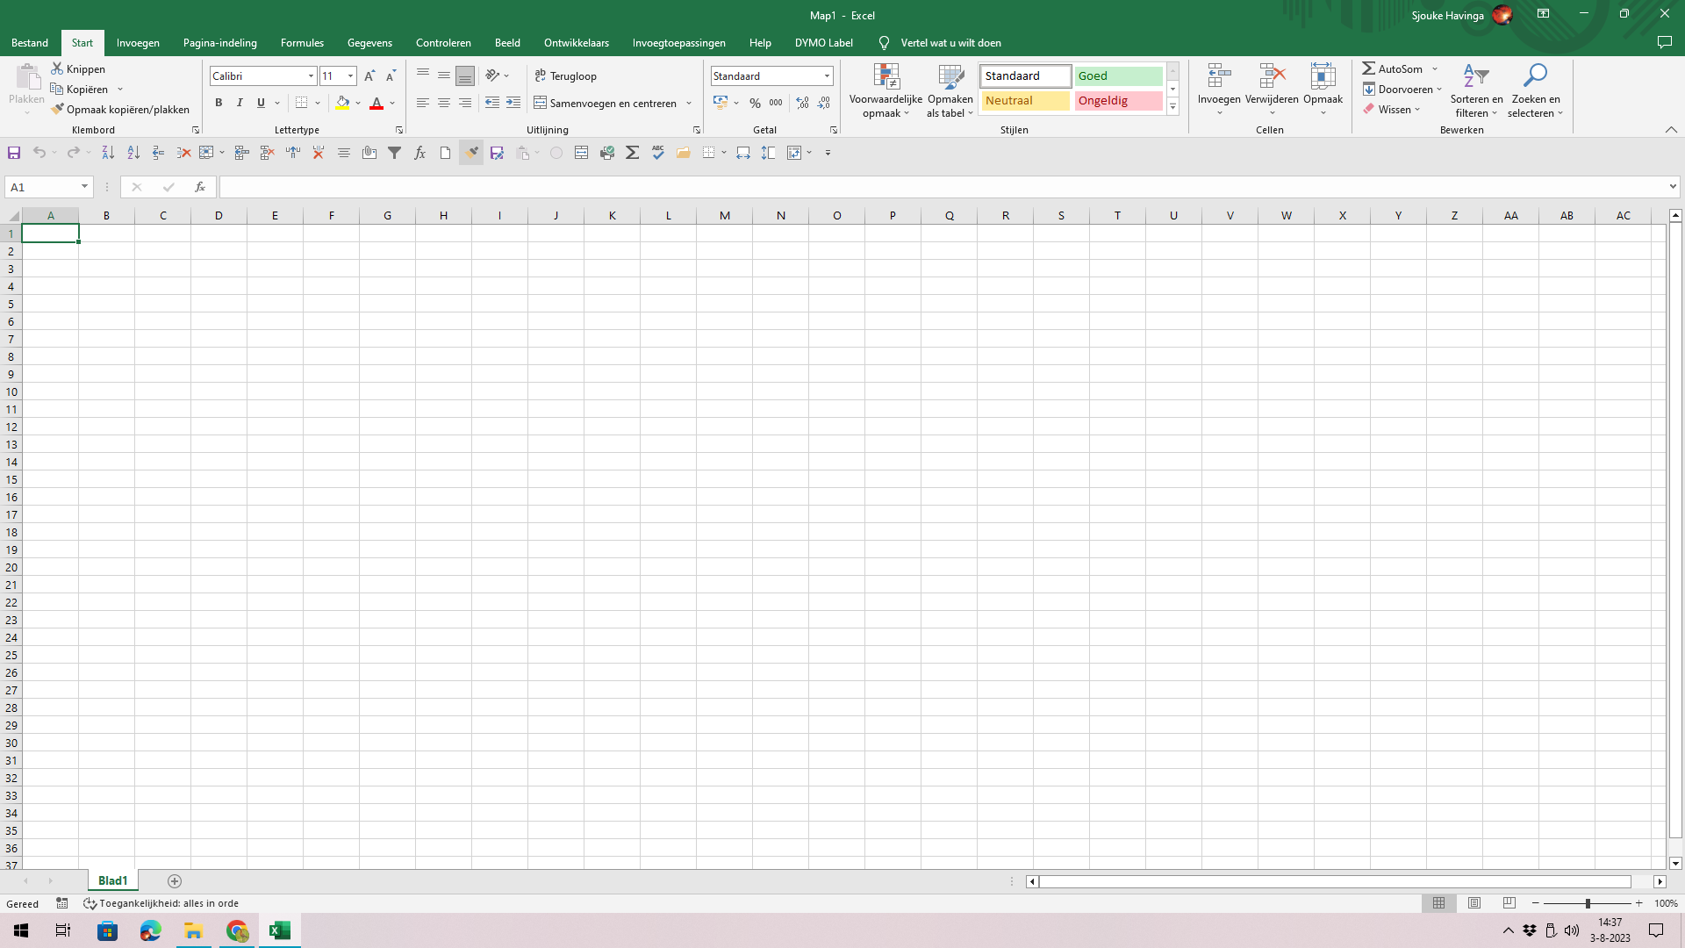Expand the Name Box dropdown arrow
The width and height of the screenshot is (1685, 948).
tap(84, 187)
